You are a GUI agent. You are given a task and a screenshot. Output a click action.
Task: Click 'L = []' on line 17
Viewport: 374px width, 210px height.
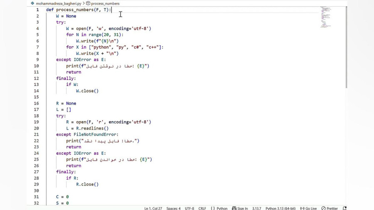(x=64, y=110)
